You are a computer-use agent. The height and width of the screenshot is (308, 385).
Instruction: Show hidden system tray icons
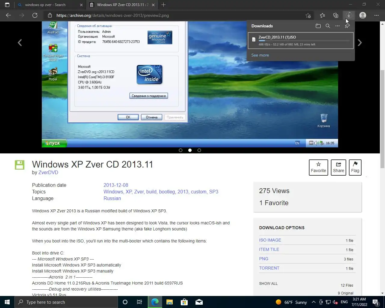coord(313,302)
